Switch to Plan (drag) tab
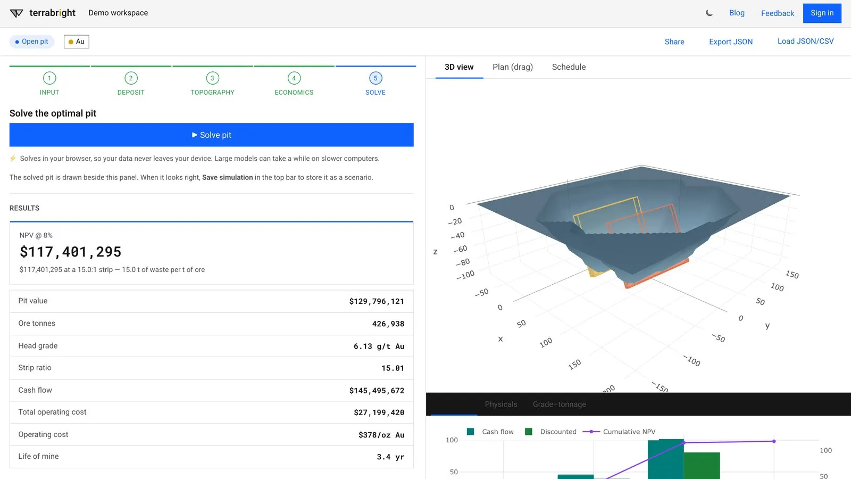This screenshot has height=479, width=851. click(x=513, y=67)
